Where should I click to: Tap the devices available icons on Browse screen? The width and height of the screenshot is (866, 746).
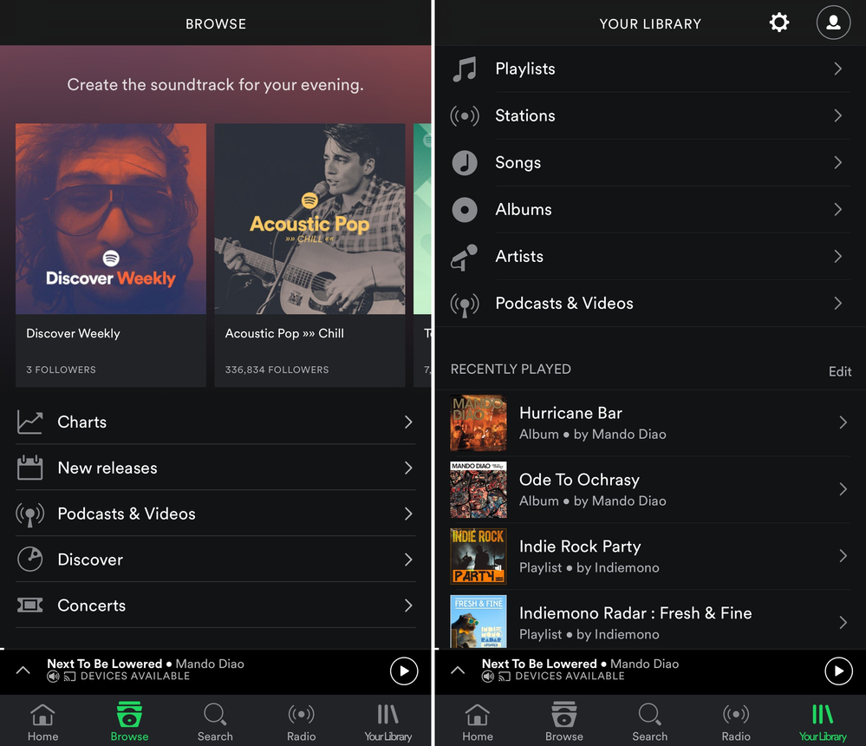[x=61, y=677]
